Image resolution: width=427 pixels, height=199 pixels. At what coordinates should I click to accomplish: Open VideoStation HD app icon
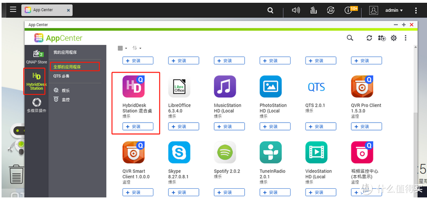click(x=316, y=152)
